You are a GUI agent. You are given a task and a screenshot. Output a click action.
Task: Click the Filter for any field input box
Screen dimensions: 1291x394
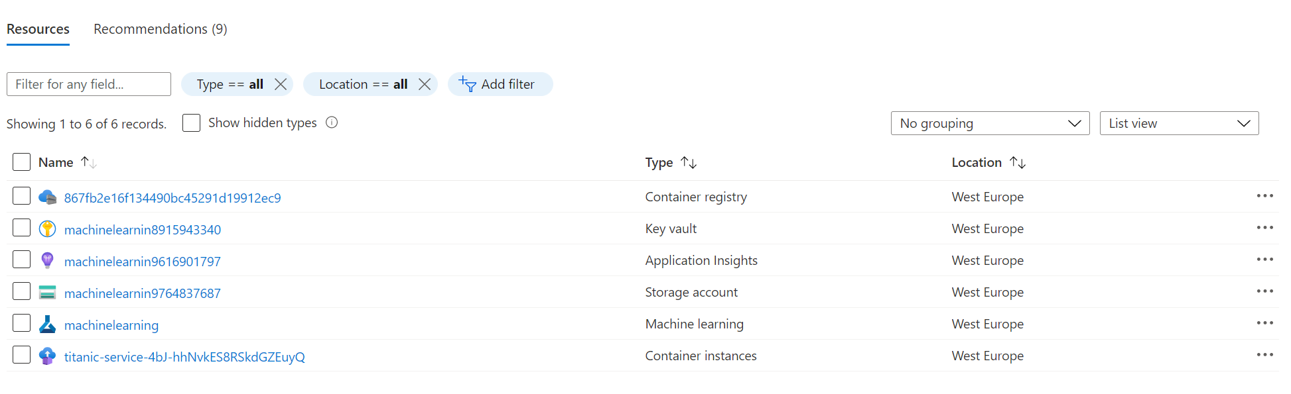(89, 84)
